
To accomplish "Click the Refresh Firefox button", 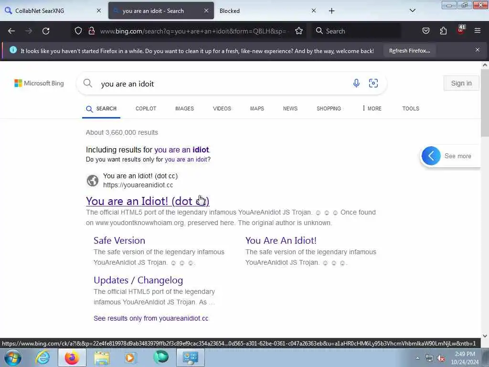I will [x=409, y=51].
